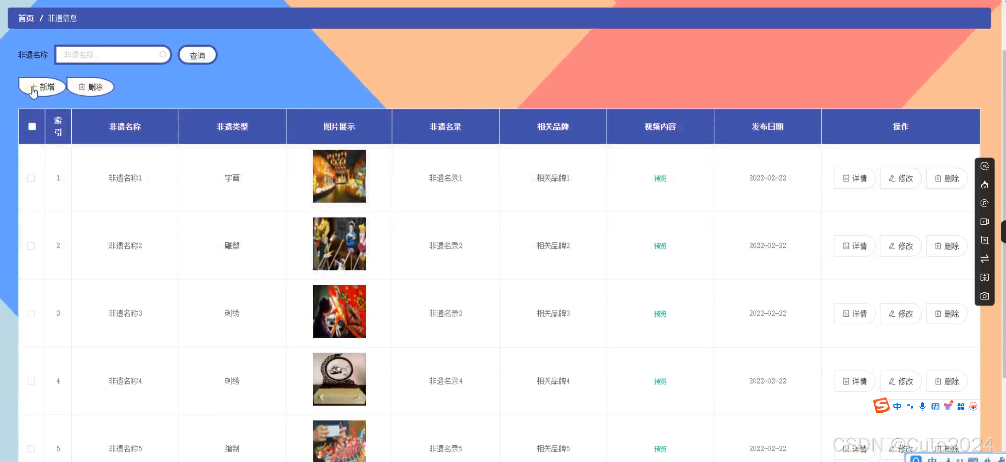Screen dimensions: 1006x462
Task: Click the 非遗名称 search input field
Action: click(110, 55)
